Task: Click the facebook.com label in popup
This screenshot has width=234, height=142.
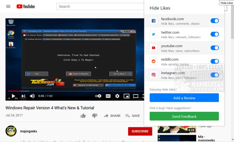Action: click(x=172, y=19)
